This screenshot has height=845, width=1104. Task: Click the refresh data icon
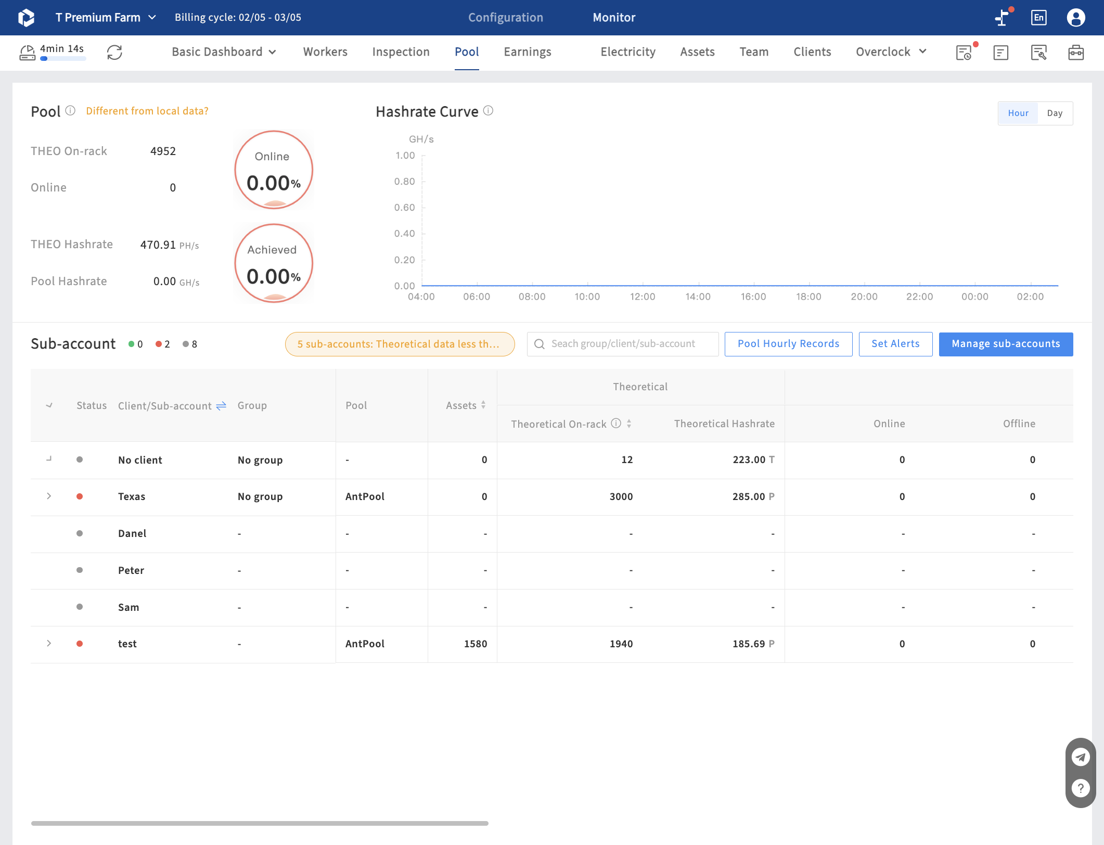(114, 52)
